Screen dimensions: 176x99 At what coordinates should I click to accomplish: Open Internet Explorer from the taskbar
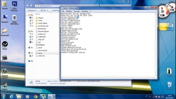(11, 97)
